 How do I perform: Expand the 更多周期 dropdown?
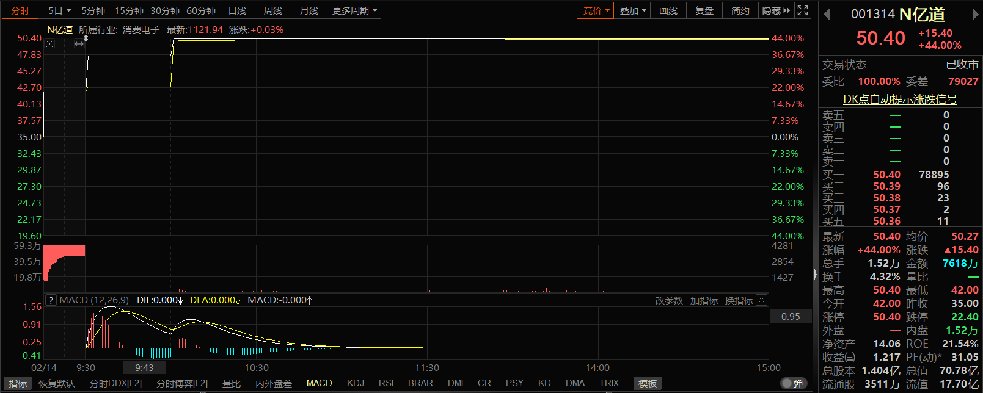coord(354,10)
